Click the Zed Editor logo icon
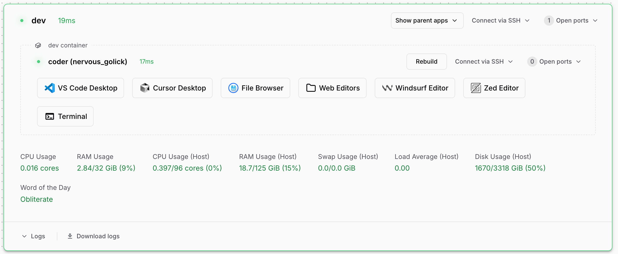 point(476,88)
